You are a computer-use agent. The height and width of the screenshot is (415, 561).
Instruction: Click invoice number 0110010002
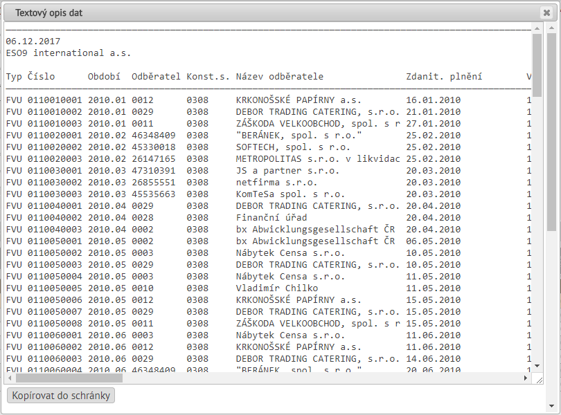pyautogui.click(x=55, y=112)
